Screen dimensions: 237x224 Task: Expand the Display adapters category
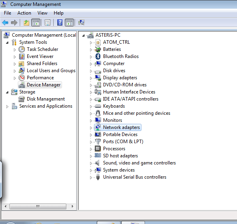click(91, 78)
